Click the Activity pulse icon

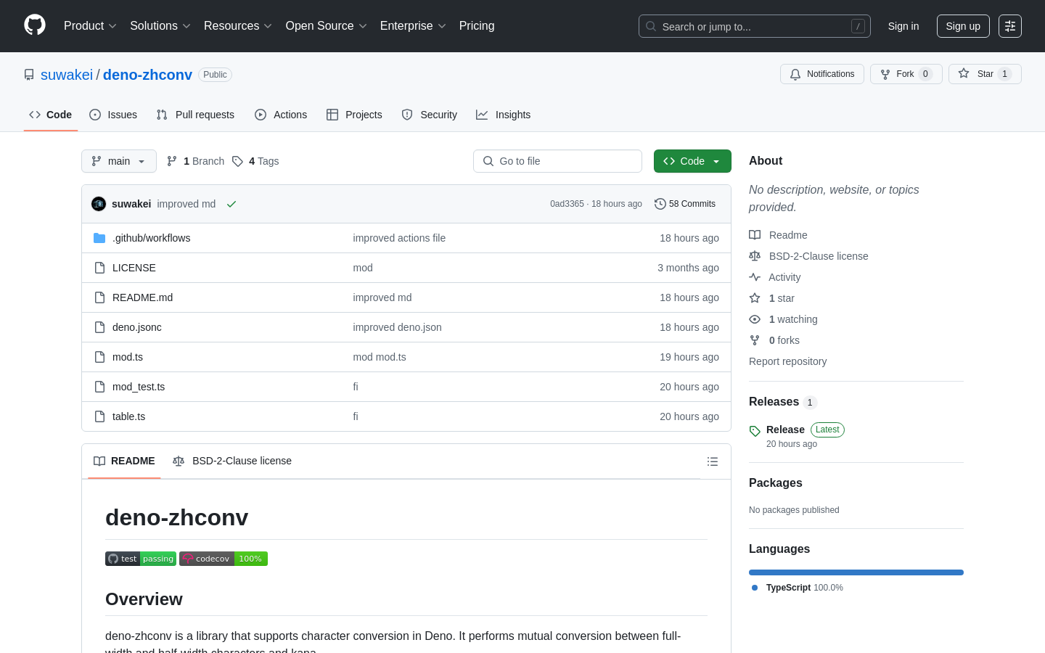(x=755, y=277)
